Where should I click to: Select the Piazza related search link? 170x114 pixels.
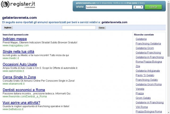tap(140, 93)
